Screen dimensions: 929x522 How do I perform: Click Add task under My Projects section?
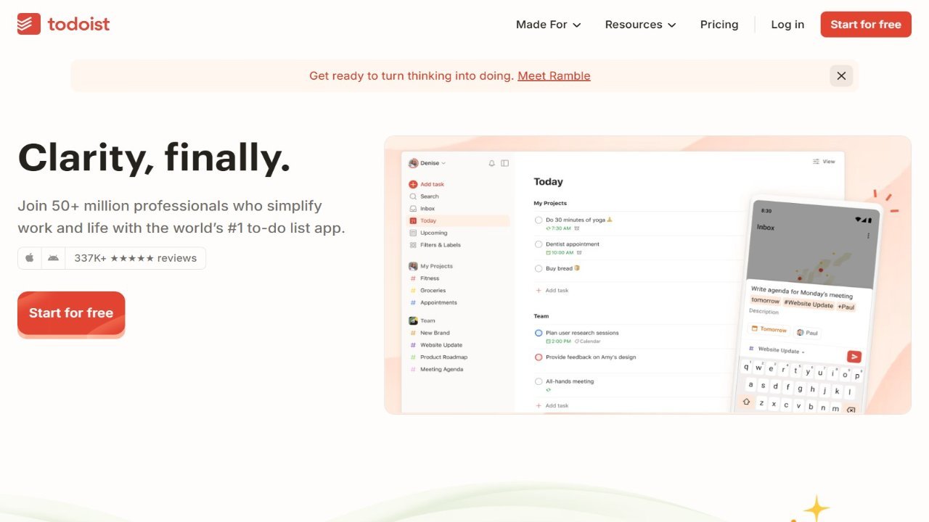552,290
